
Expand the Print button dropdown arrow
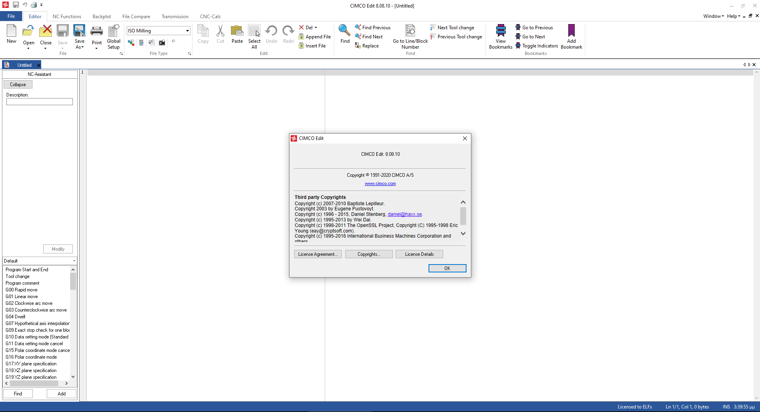point(97,48)
